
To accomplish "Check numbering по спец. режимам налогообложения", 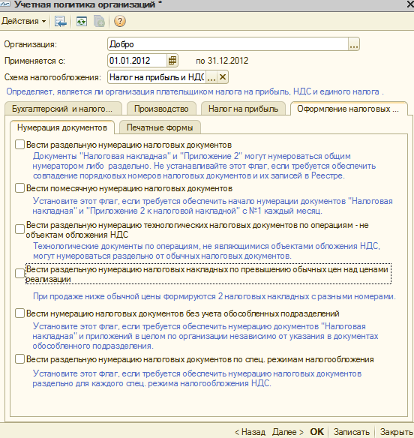I will pos(19,359).
